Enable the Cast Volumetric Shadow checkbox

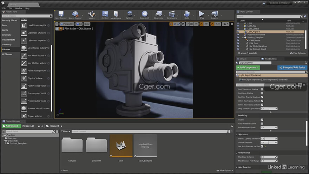click(262, 89)
